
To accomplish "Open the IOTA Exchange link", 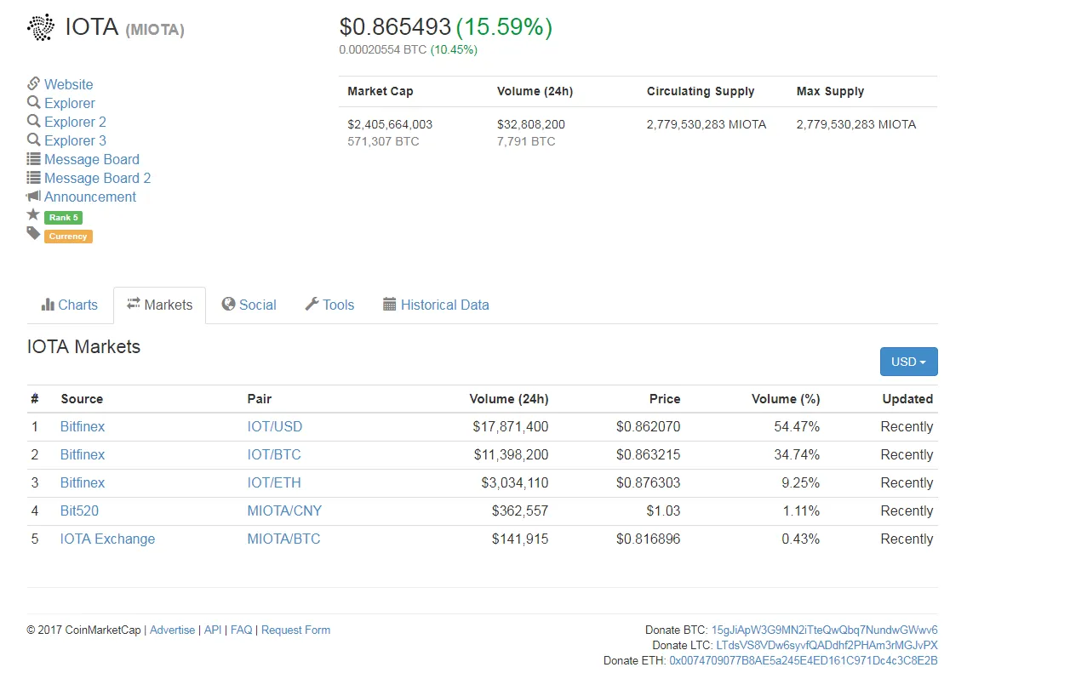I will pos(107,539).
